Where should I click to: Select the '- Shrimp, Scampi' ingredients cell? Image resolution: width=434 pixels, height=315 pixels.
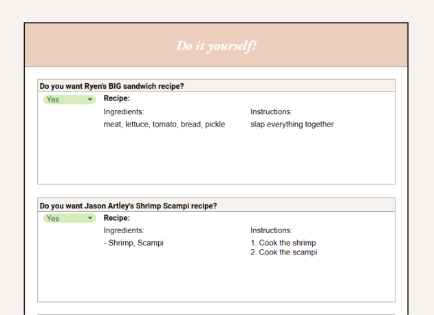(x=133, y=243)
